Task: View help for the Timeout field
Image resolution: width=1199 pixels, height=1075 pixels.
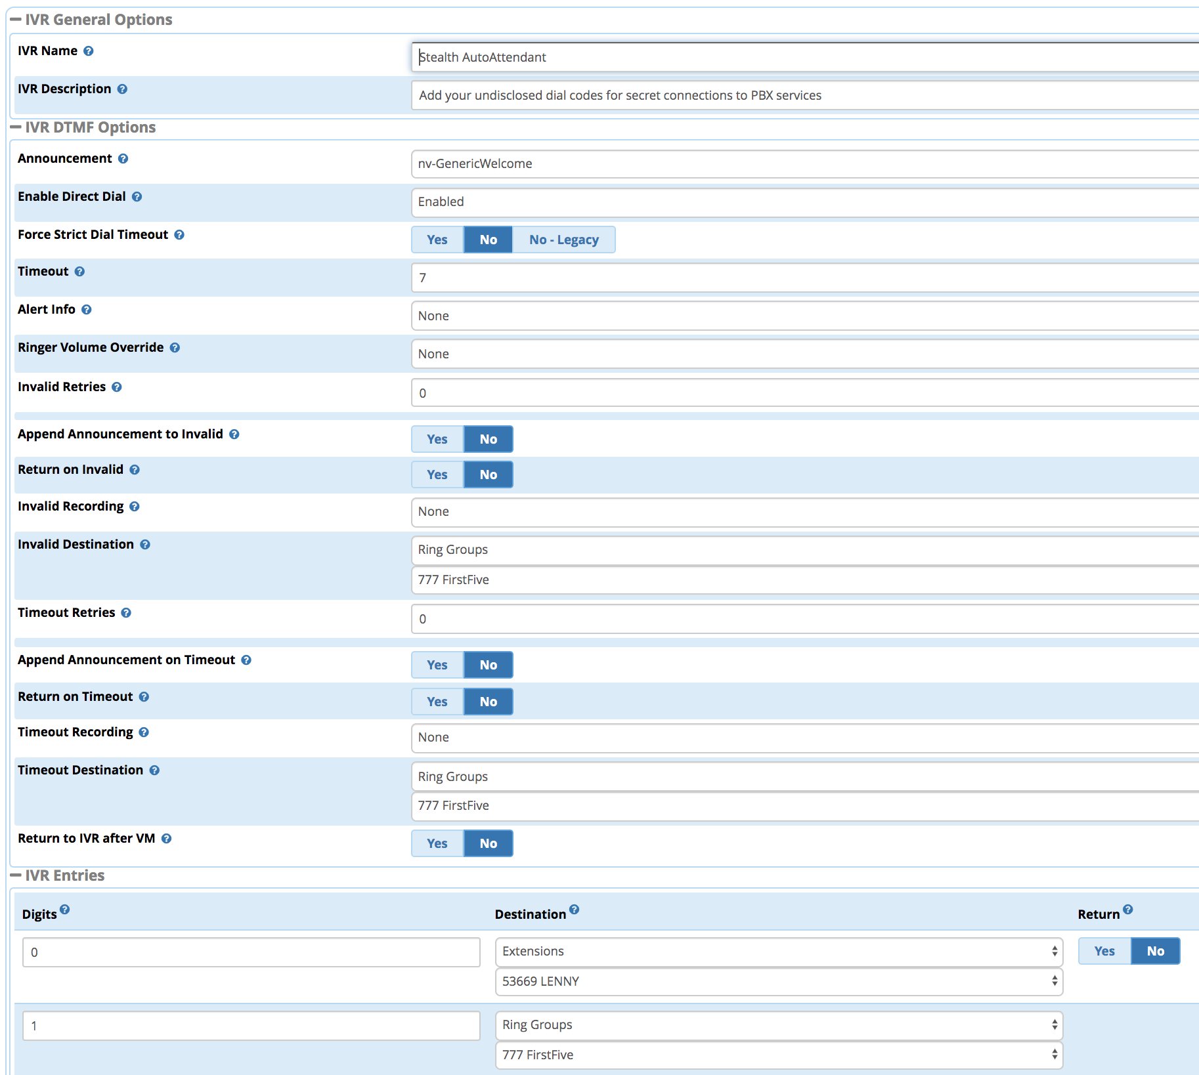Action: point(79,271)
